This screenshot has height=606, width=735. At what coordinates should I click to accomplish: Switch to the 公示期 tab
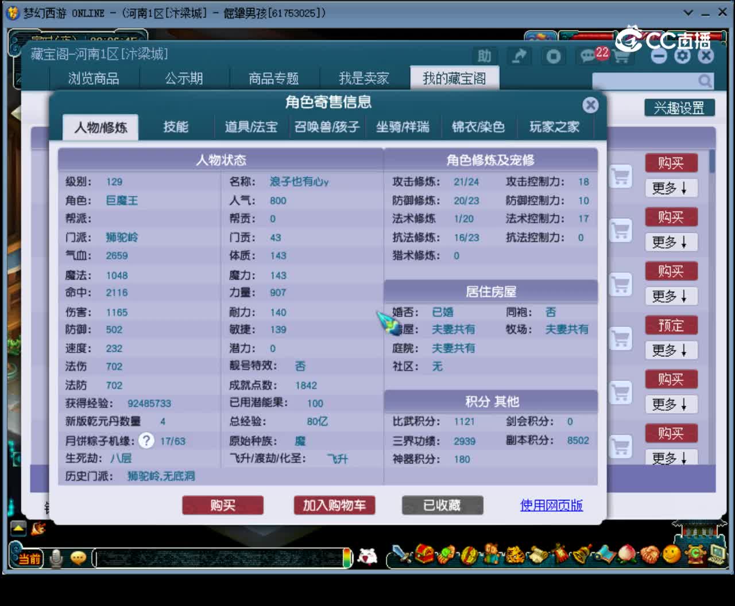pos(184,79)
